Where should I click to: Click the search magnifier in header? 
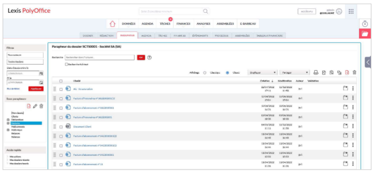point(205,11)
